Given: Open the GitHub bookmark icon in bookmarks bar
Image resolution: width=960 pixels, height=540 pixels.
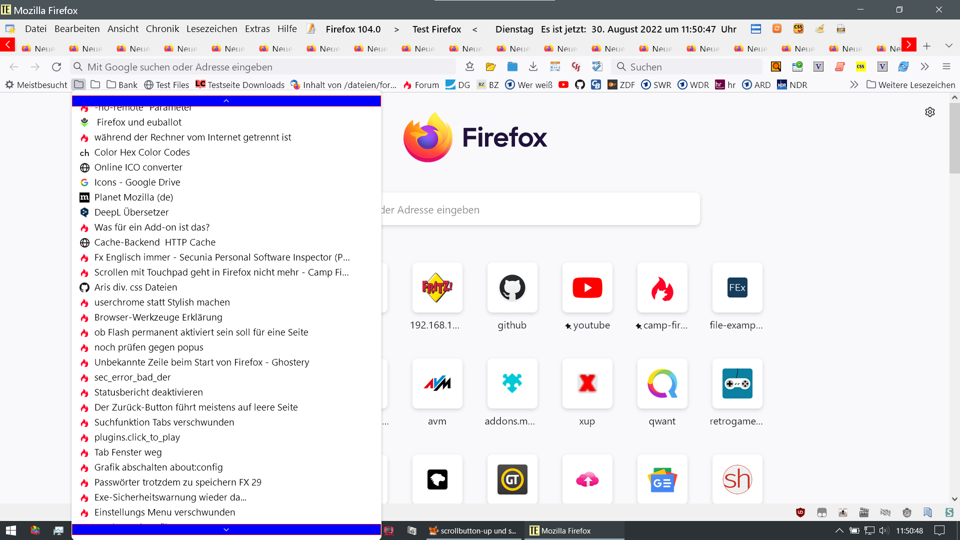Looking at the screenshot, I should tap(579, 84).
